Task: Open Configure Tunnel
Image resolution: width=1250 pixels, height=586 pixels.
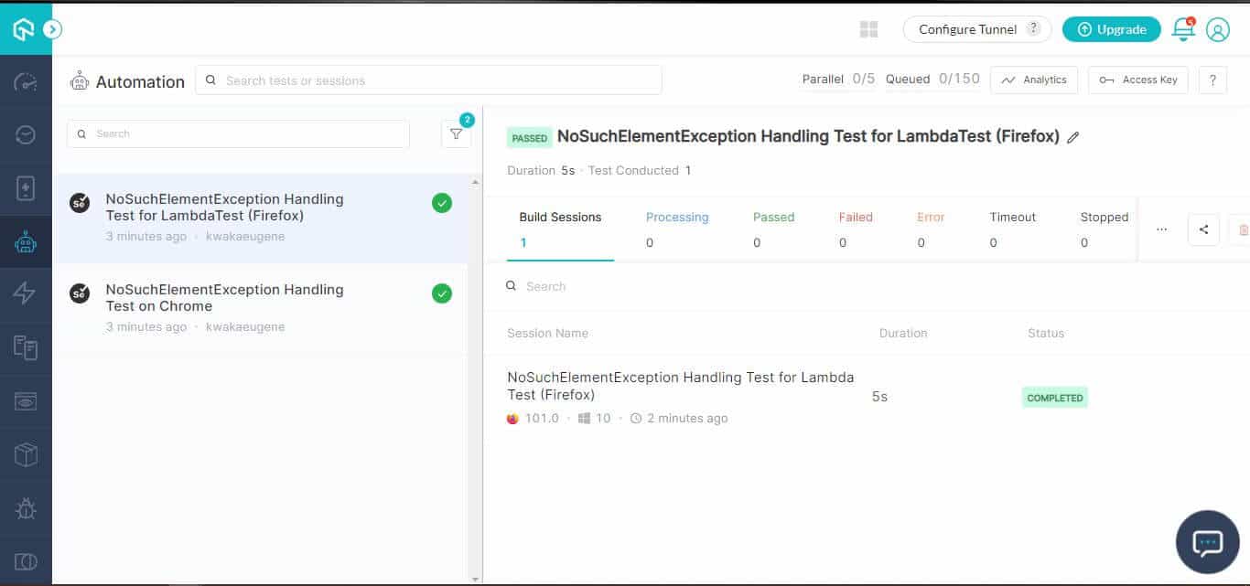Action: click(x=967, y=28)
